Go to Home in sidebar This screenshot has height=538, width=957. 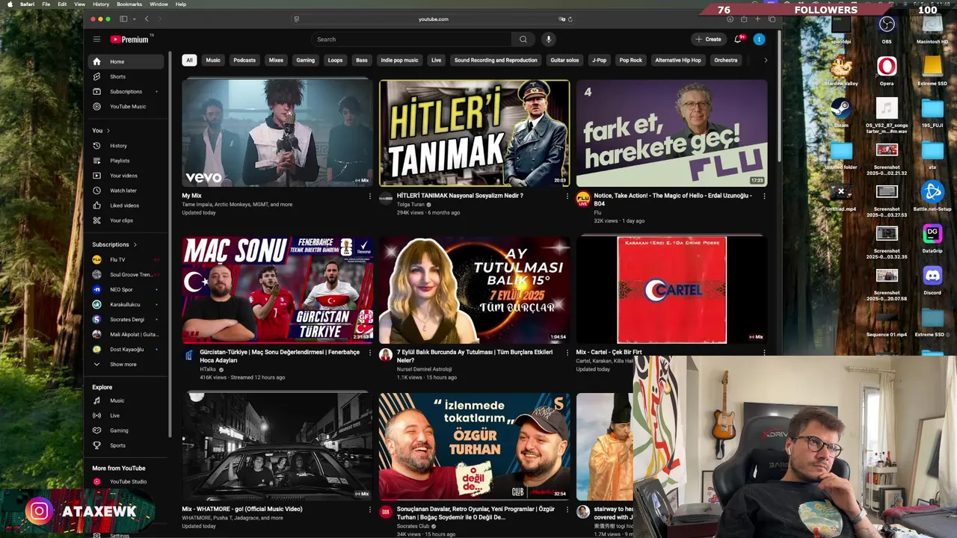(126, 61)
